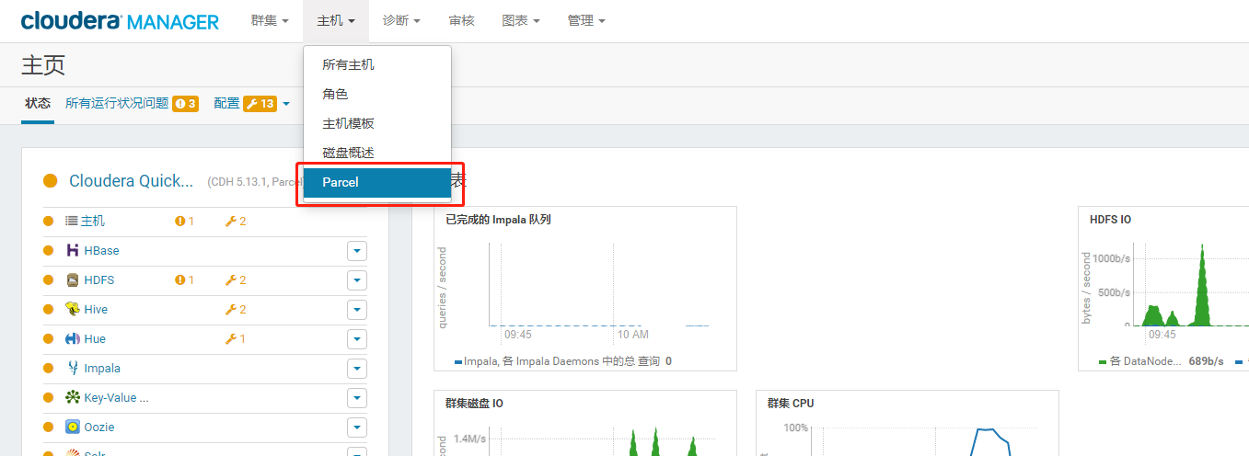The image size is (1249, 456).
Task: Click the configuration badge showing 13
Action: point(260,104)
